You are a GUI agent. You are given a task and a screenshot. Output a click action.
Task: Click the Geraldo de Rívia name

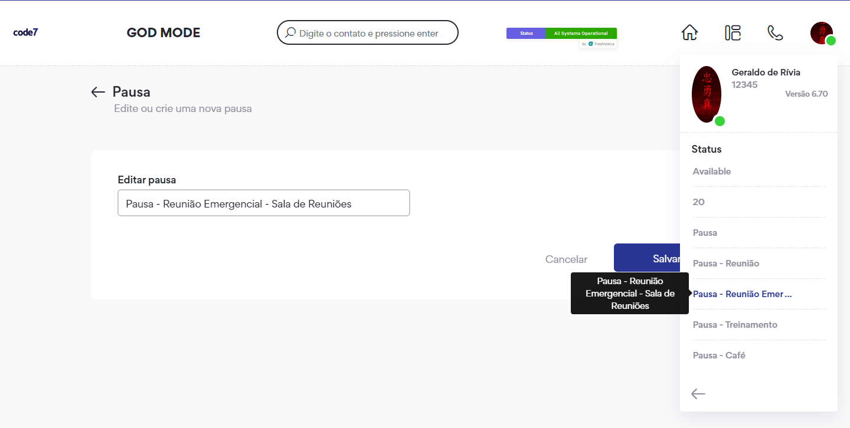[766, 72]
